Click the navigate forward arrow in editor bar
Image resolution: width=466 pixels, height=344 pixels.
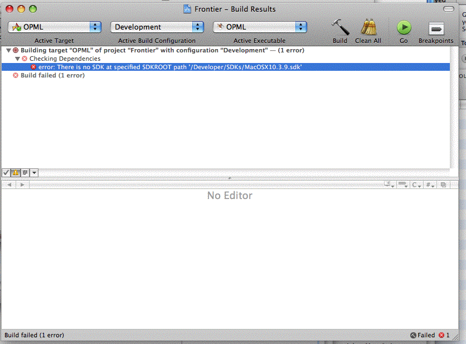click(x=22, y=185)
